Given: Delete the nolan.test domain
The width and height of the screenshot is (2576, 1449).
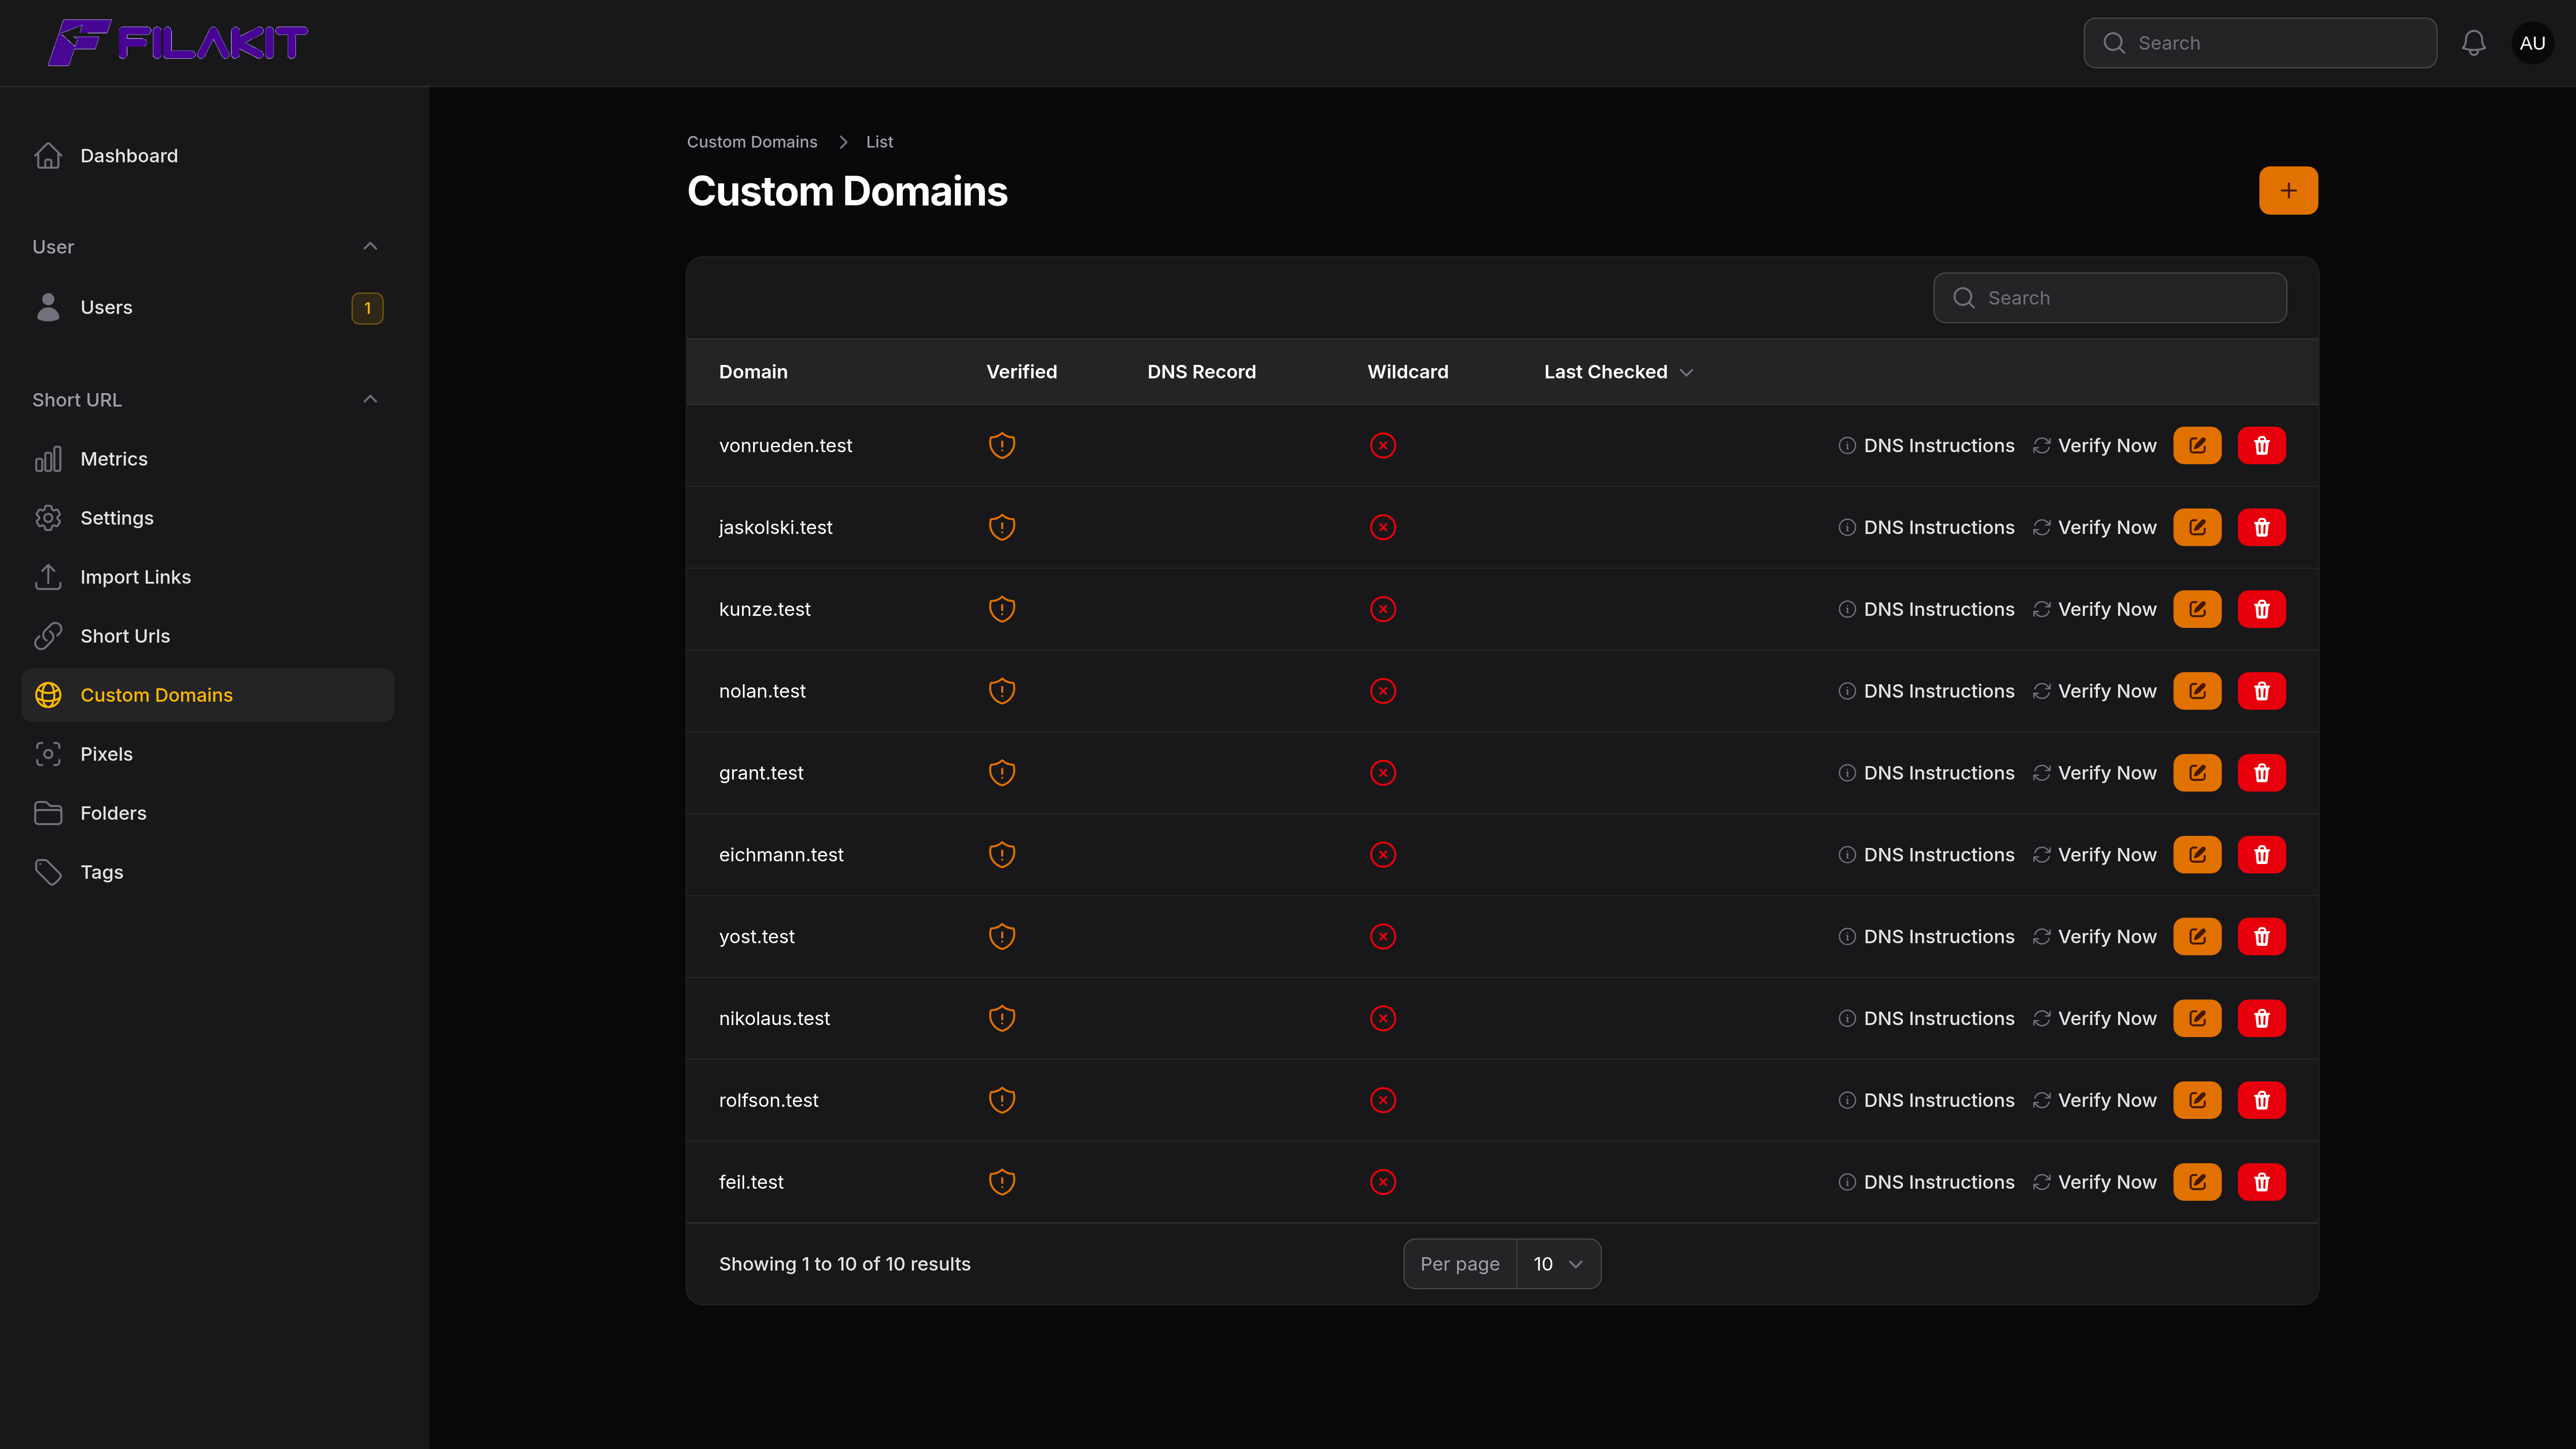Looking at the screenshot, I should (x=2262, y=691).
